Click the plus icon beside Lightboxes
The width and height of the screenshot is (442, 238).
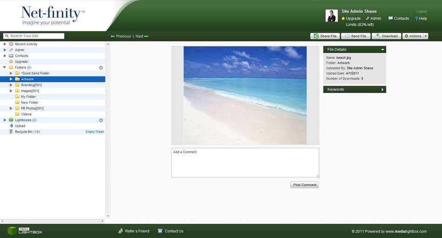click(101, 120)
